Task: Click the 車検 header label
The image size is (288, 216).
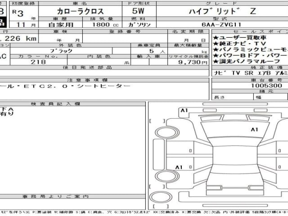Action: pos(60,31)
